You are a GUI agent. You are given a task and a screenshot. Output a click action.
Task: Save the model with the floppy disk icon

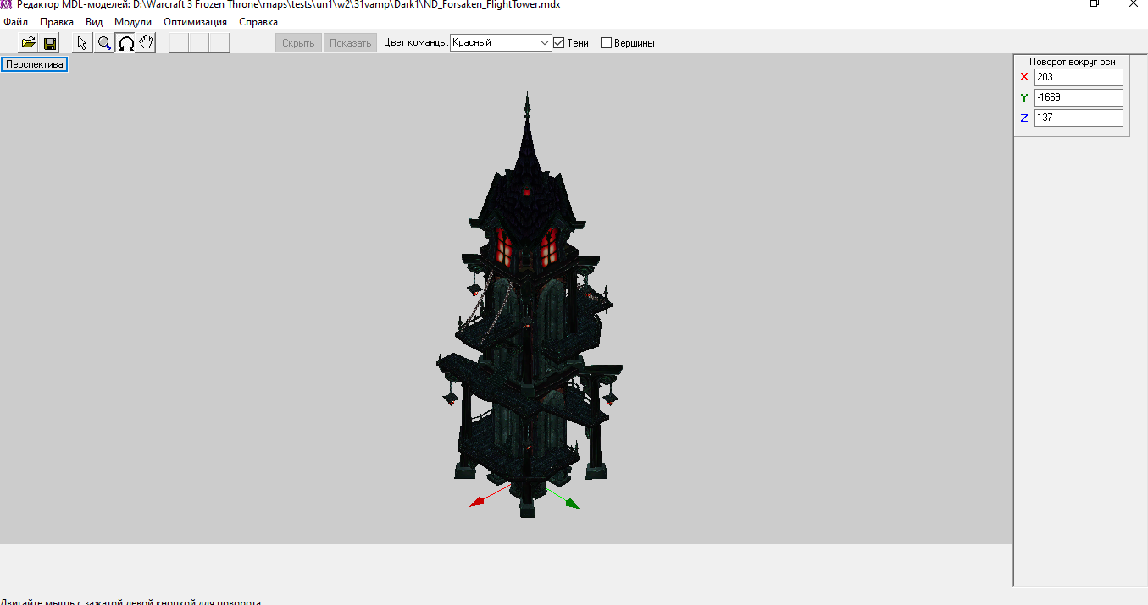[50, 43]
